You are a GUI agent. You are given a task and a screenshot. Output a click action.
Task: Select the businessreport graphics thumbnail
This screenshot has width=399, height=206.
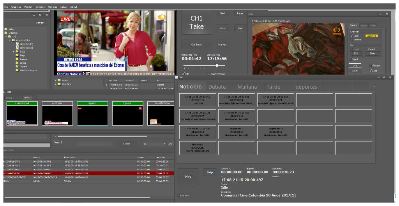22,113
